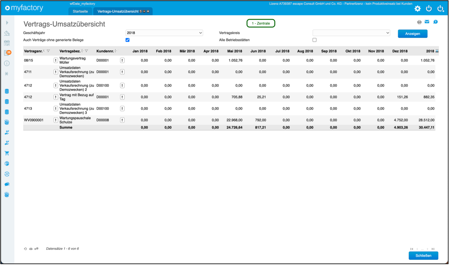
Task: Enable the 'Alle Betriebsstätten' checkbox
Action: coord(314,40)
